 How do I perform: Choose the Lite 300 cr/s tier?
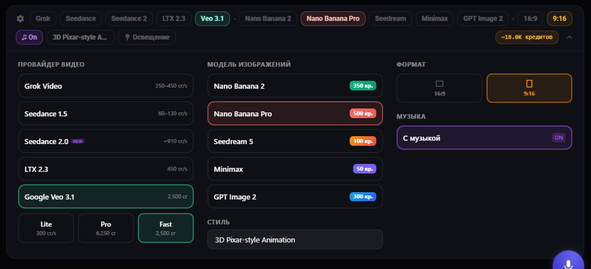(x=46, y=228)
